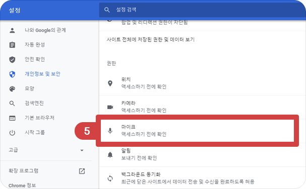Open 마이크 permission settings
The width and height of the screenshot is (306, 189).
(x=197, y=131)
